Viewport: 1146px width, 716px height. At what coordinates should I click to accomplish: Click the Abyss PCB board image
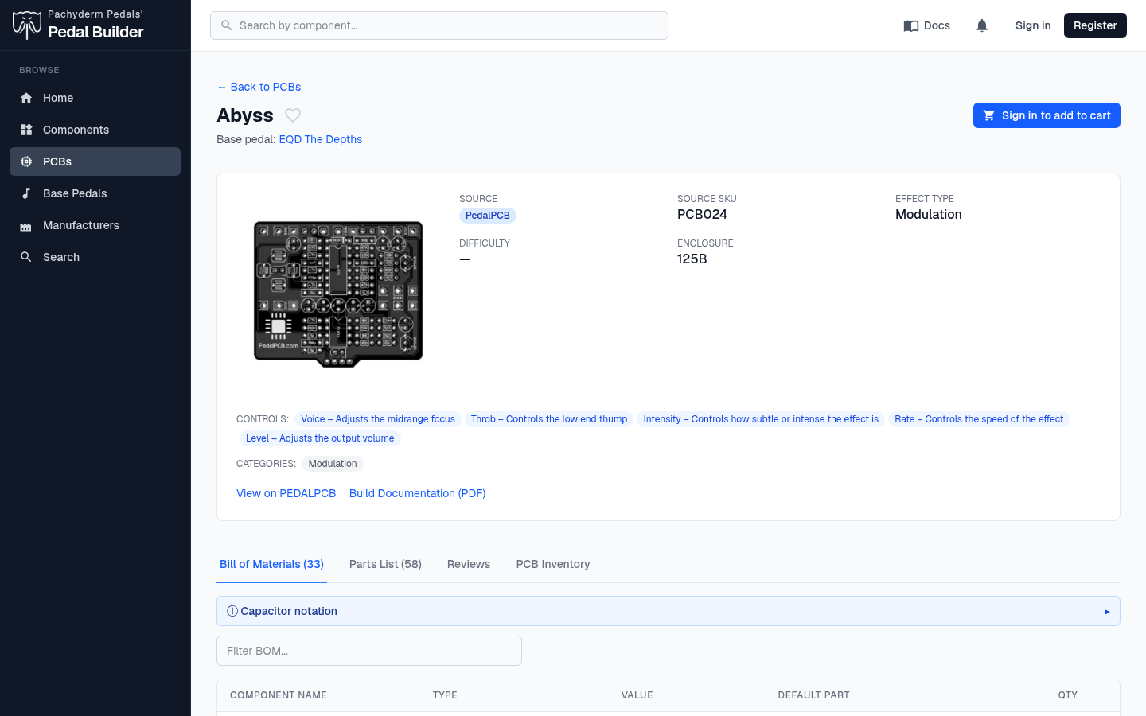tap(338, 294)
